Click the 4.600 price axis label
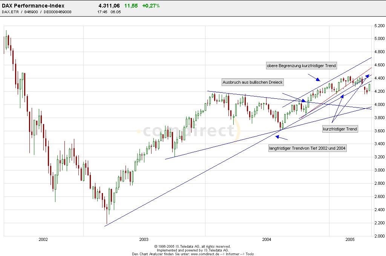The width and height of the screenshot is (386, 256). click(x=379, y=65)
